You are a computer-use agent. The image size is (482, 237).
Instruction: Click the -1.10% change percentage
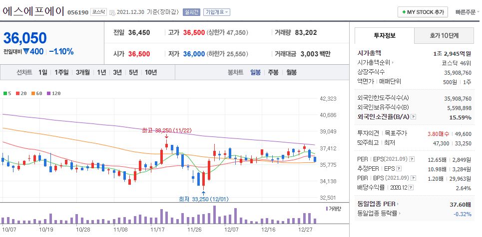click(x=61, y=51)
